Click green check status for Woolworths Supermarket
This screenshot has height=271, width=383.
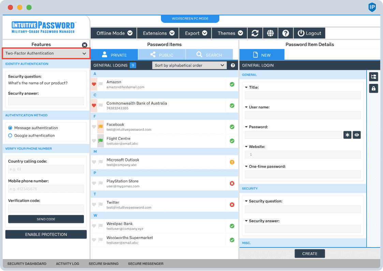coord(232,240)
